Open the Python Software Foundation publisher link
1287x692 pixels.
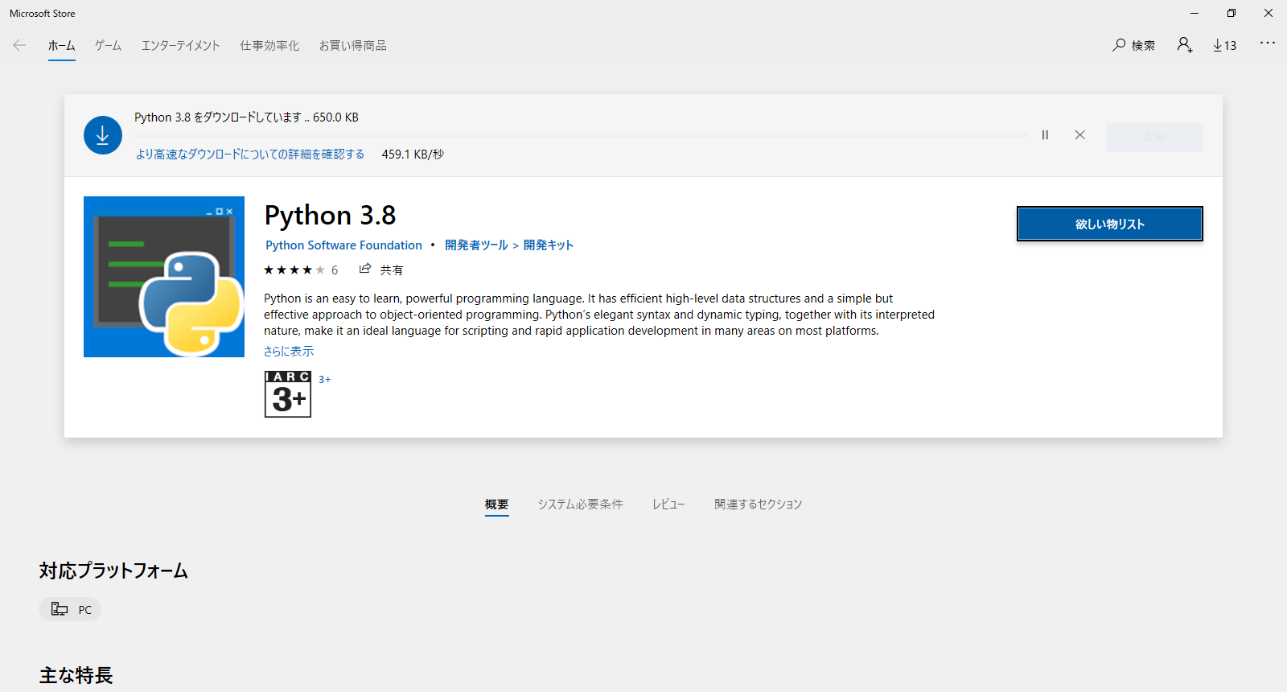(343, 245)
